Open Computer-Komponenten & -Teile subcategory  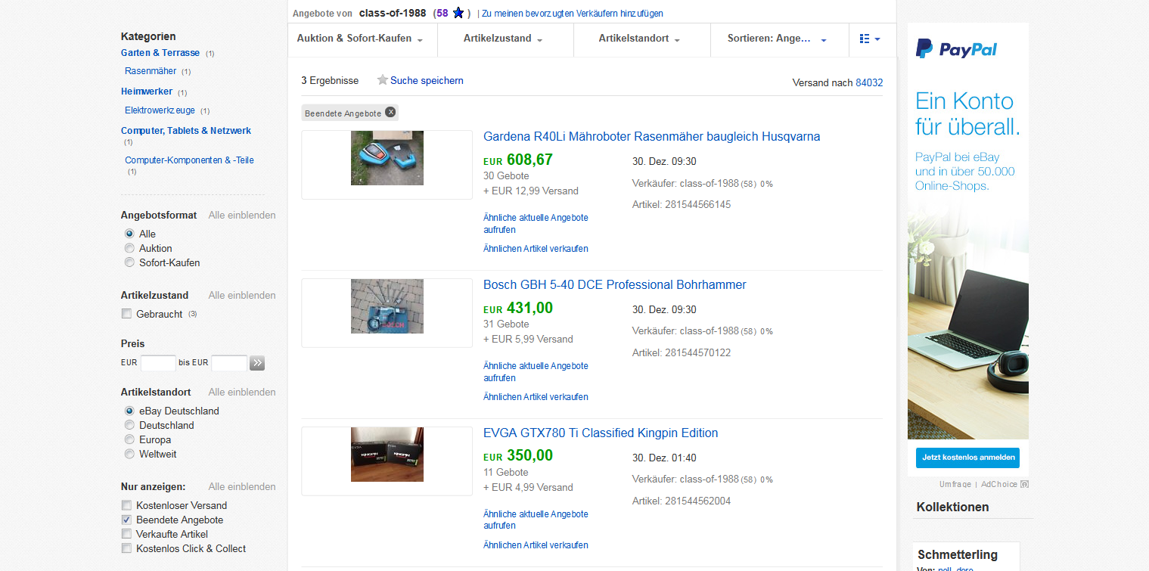pyautogui.click(x=189, y=160)
